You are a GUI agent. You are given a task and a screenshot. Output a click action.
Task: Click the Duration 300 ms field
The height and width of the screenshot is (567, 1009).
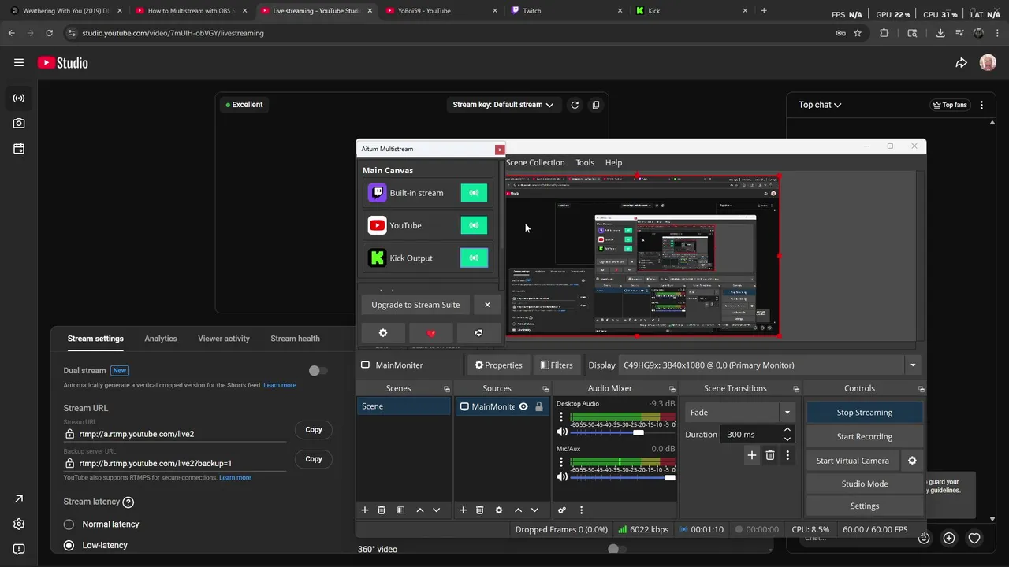coord(750,435)
